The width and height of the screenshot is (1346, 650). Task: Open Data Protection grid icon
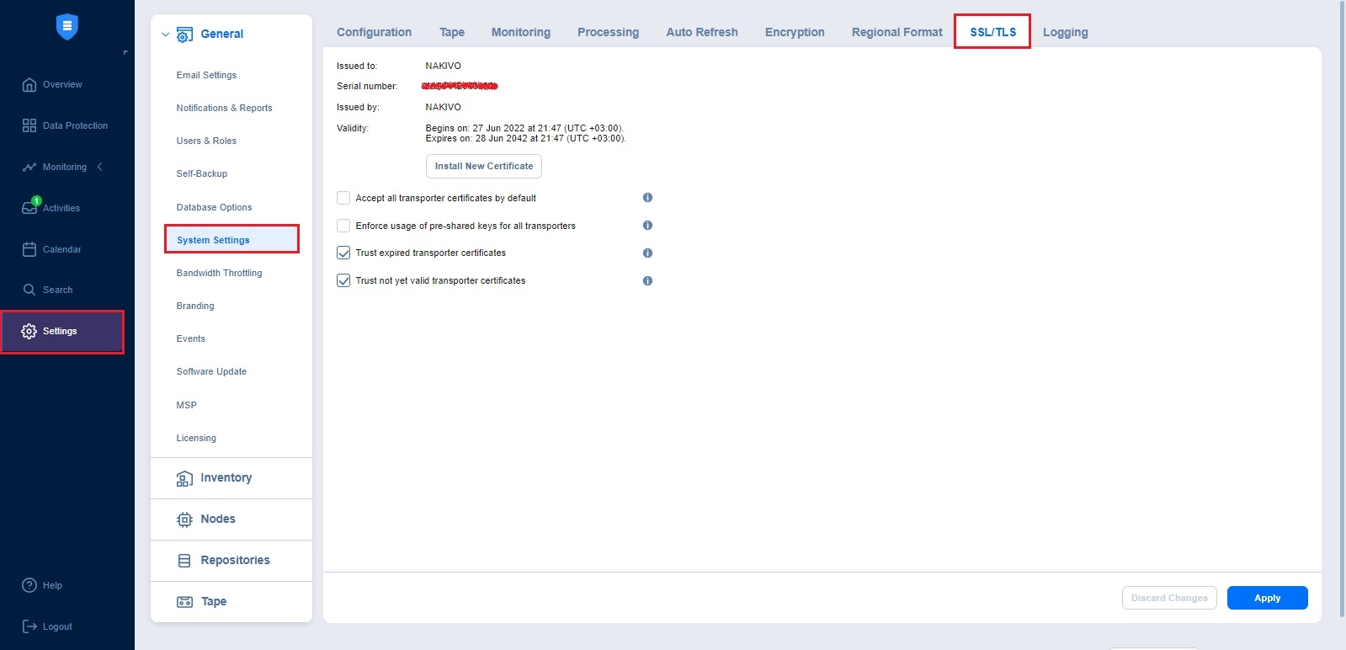[x=29, y=125]
